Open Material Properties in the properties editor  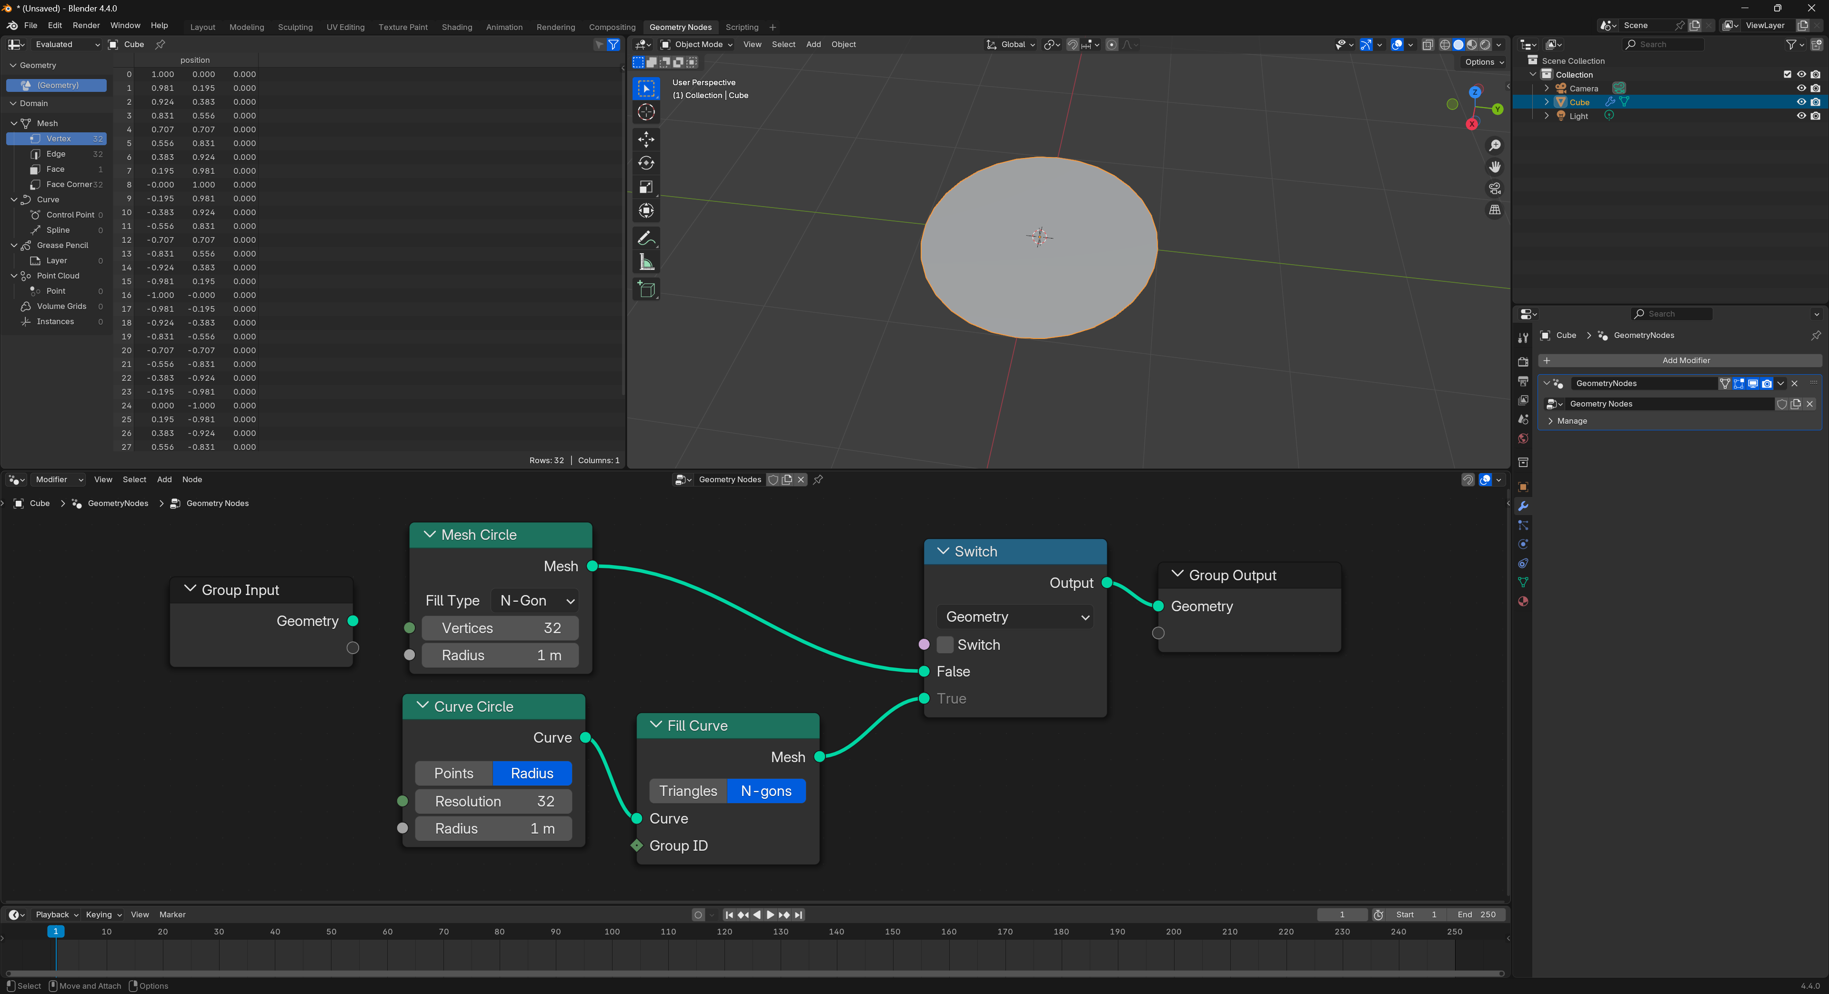coord(1523,601)
